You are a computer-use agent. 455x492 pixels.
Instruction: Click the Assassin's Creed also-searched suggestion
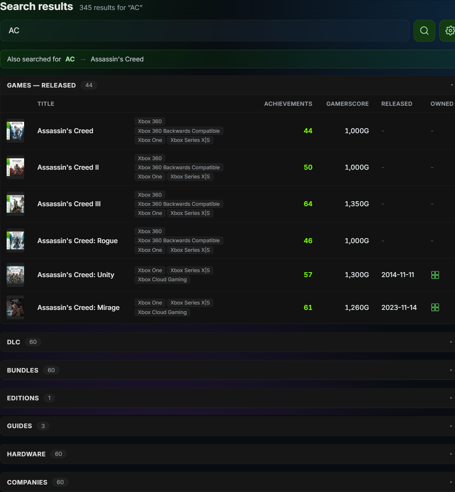pyautogui.click(x=117, y=59)
